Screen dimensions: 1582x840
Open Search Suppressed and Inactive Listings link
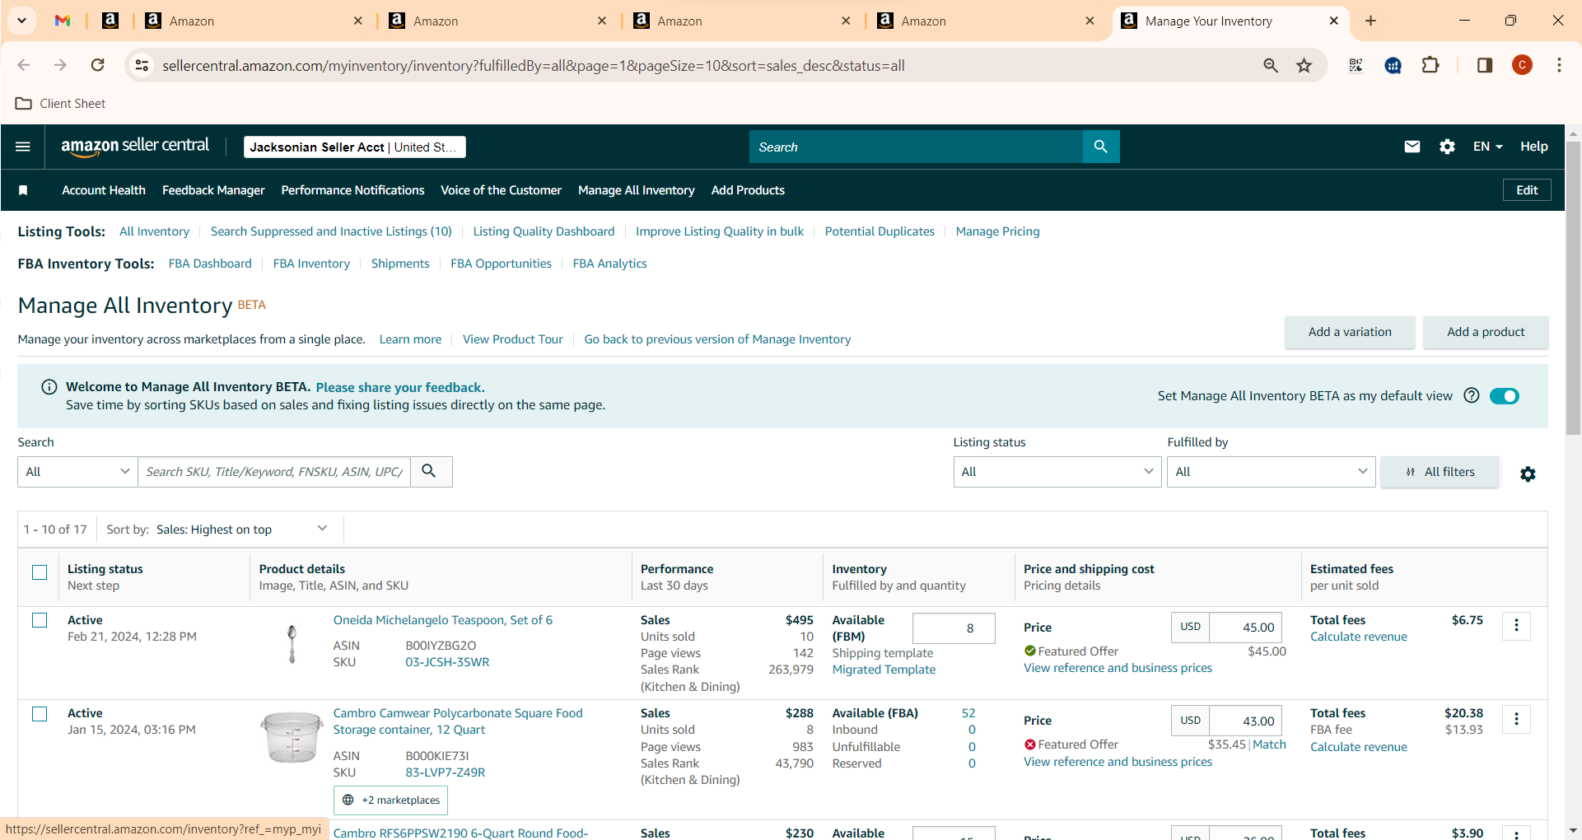(331, 231)
